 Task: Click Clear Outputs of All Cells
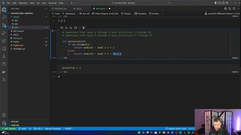pos(105,13)
